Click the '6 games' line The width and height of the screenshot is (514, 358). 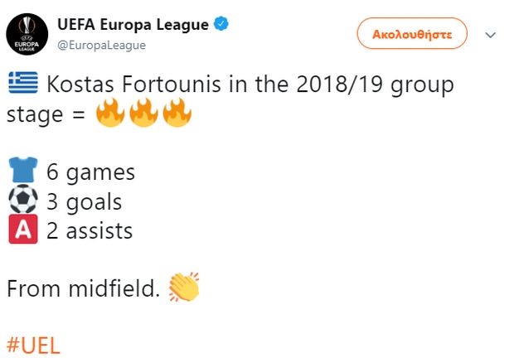tap(91, 172)
